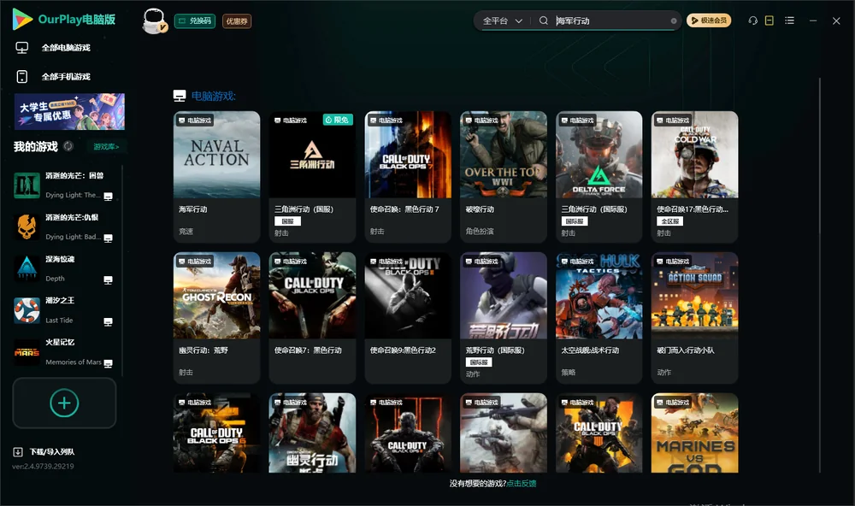Open the Ghost Recon 幽灵行动: 荒野 card
The width and height of the screenshot is (855, 506).
pos(216,317)
